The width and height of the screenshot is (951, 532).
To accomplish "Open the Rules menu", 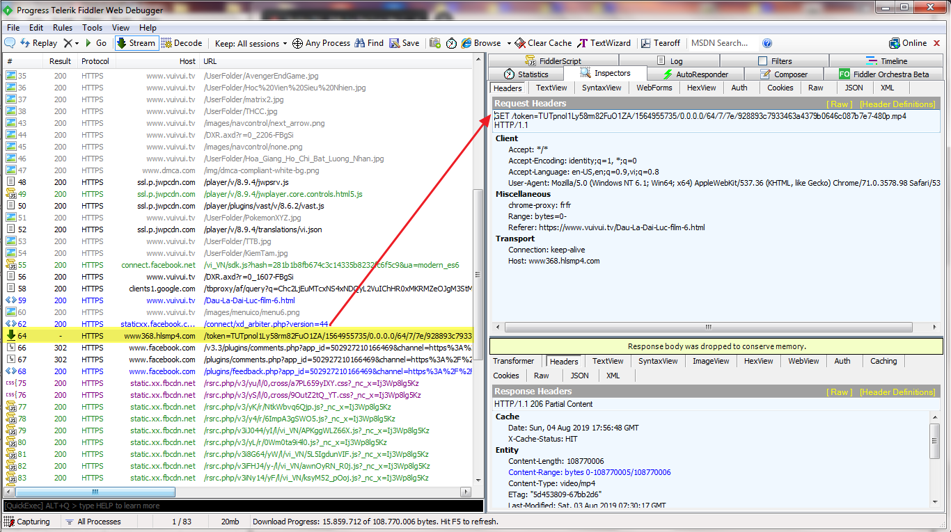I will pos(63,28).
